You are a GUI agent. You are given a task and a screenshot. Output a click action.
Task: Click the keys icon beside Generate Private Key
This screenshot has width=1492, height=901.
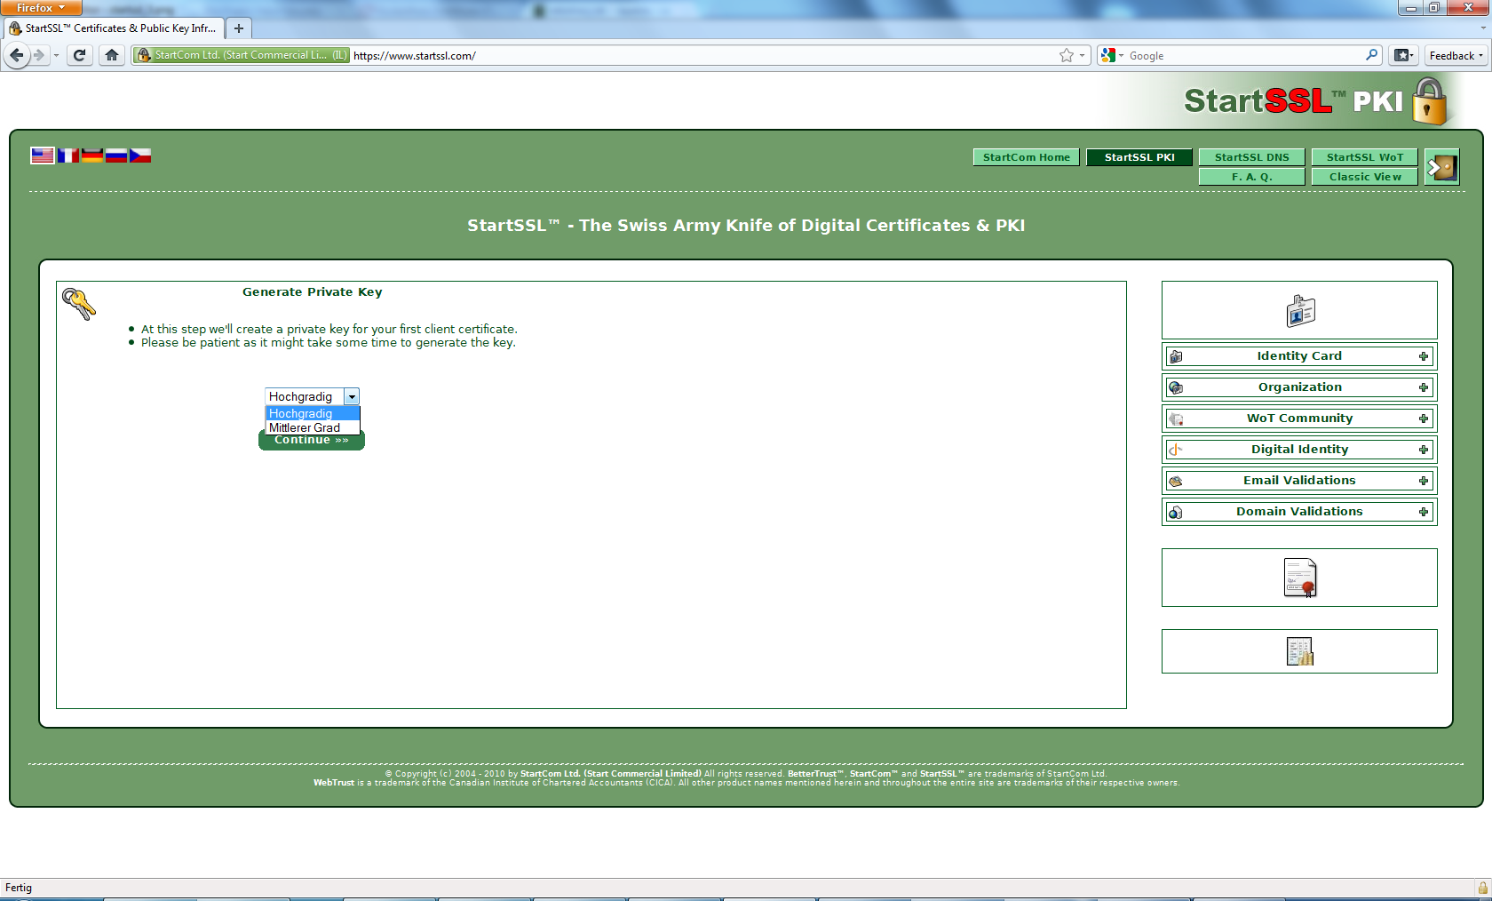click(79, 304)
